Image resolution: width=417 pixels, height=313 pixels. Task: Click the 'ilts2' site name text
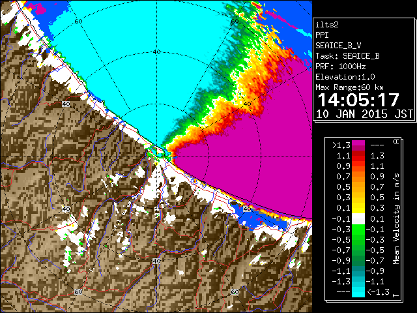coord(327,25)
